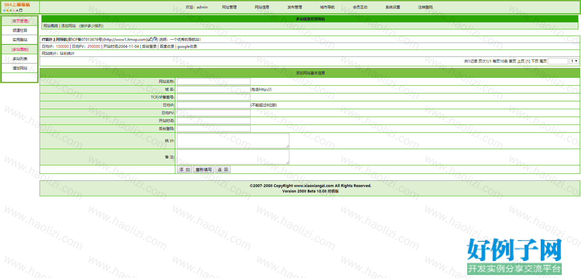Open the page selector dropdown showing 1
This screenshot has height=278, width=581.
[574, 61]
